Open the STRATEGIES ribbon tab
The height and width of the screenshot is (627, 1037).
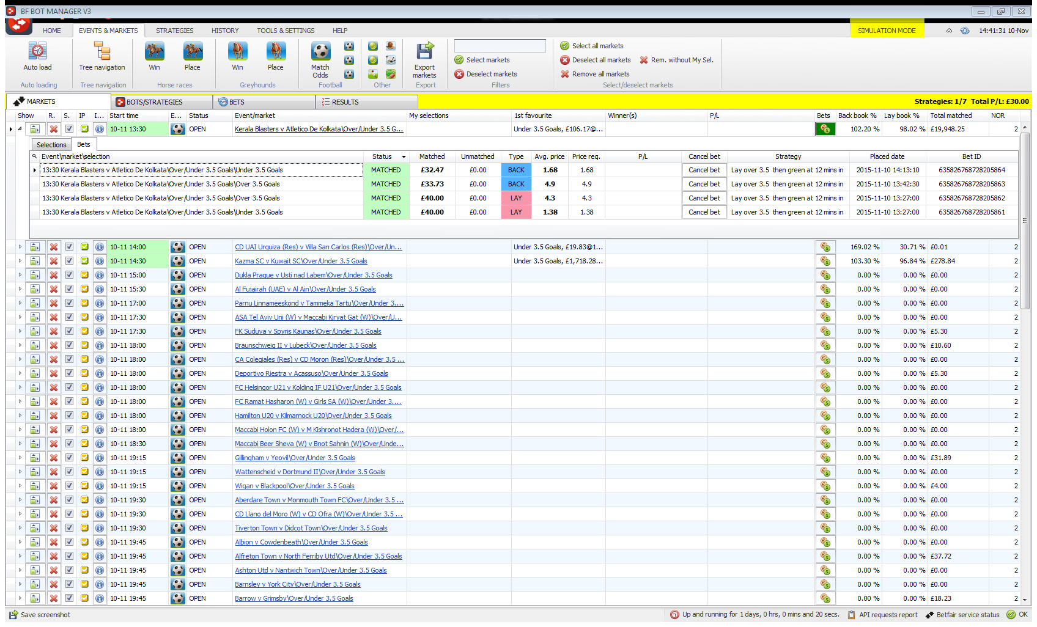pyautogui.click(x=174, y=31)
